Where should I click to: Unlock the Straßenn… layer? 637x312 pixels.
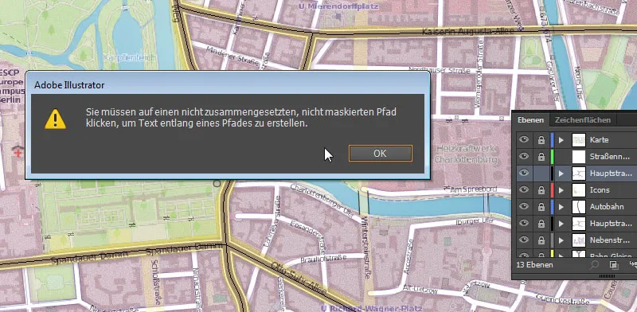click(x=541, y=157)
